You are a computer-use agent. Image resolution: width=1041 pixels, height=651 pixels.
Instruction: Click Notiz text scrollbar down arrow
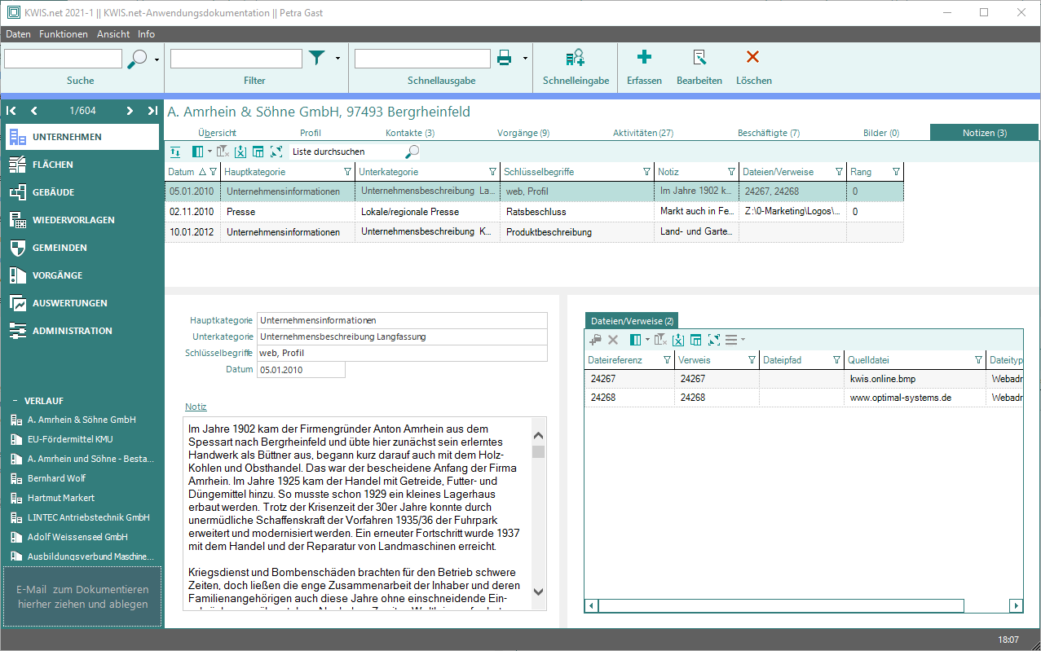coord(538,592)
